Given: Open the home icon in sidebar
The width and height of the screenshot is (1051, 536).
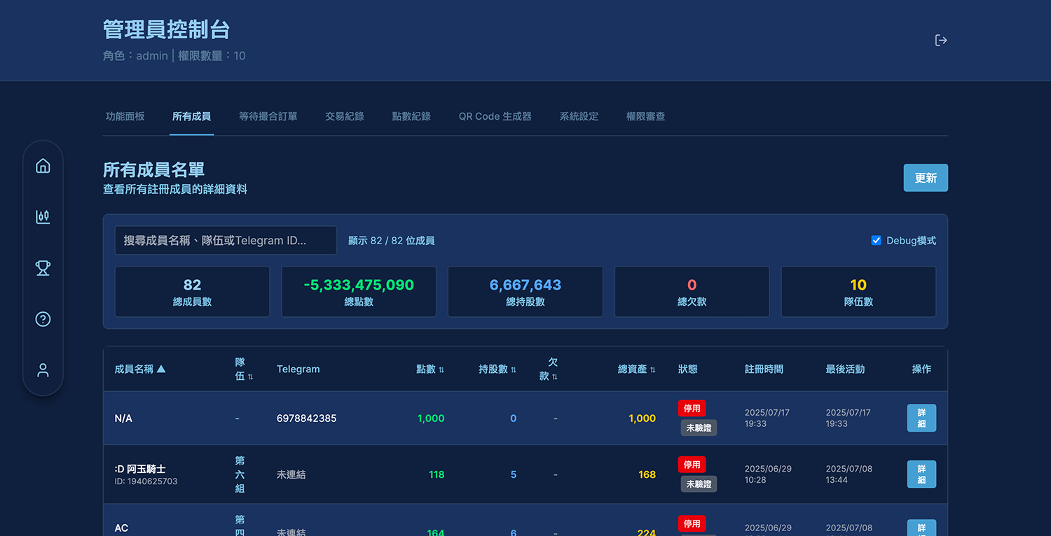Looking at the screenshot, I should pyautogui.click(x=43, y=166).
